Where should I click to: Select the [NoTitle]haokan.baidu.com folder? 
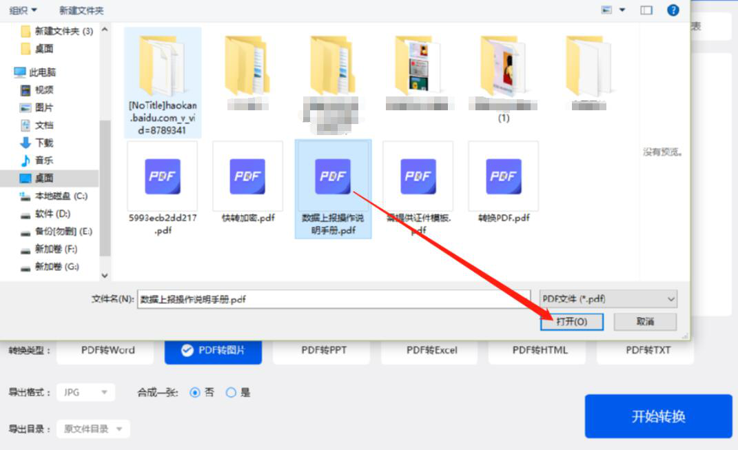click(163, 83)
